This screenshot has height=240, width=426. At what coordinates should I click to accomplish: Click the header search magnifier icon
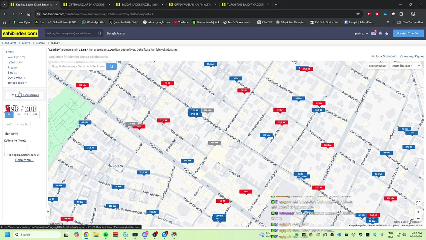[100, 33]
